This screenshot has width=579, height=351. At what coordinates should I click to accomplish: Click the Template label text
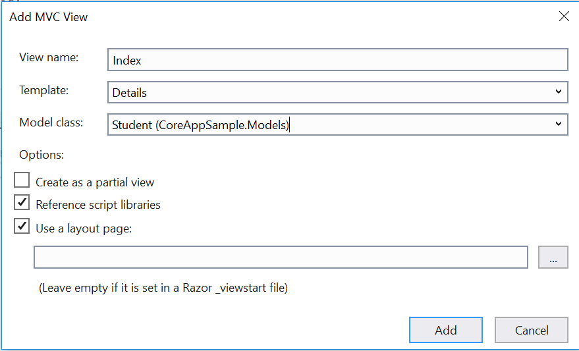point(44,90)
